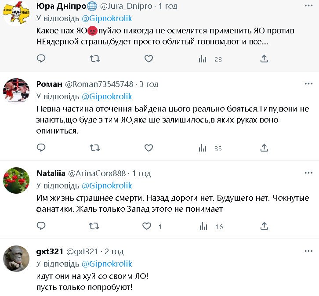Open @Gipnokrolik link in gxt321's reply
This screenshot has height=296, width=319.
106,264
